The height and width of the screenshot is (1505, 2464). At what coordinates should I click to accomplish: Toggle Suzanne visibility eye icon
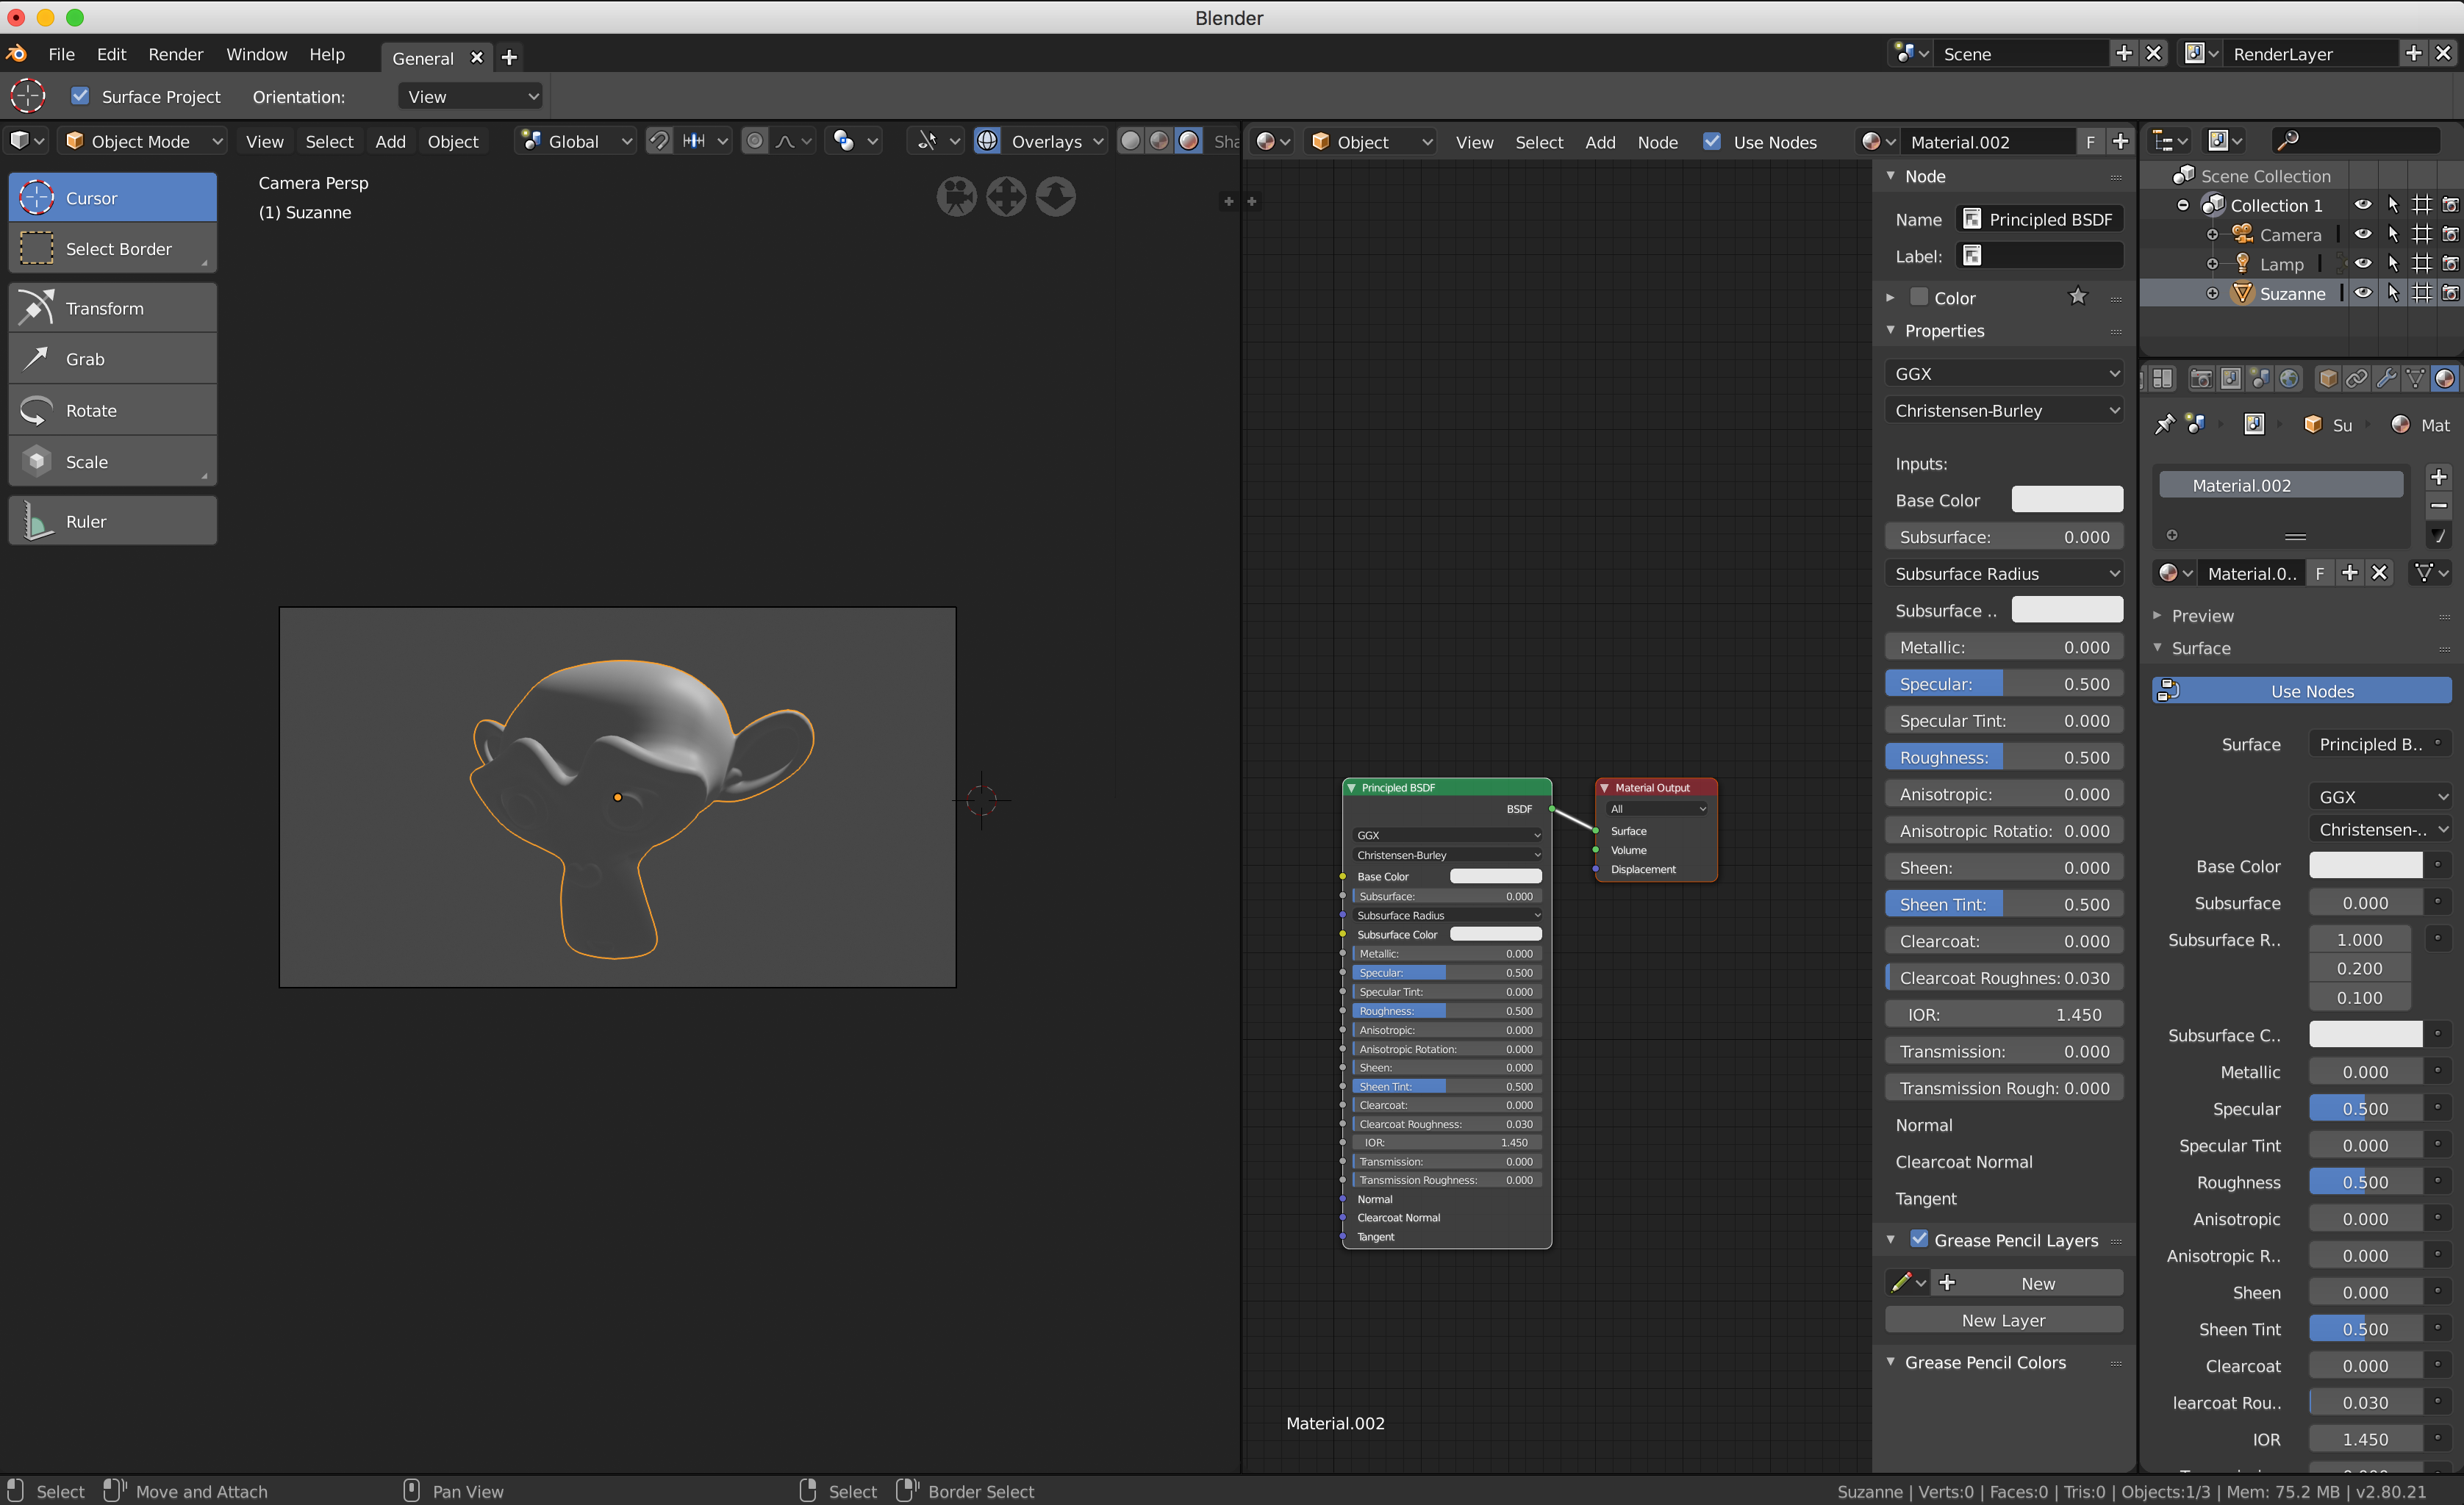pos(2362,293)
